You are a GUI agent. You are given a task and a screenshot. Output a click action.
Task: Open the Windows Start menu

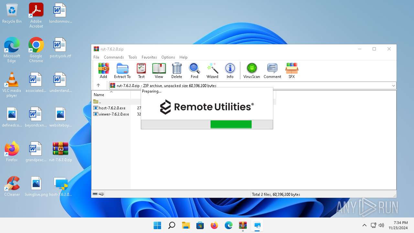pyautogui.click(x=158, y=225)
